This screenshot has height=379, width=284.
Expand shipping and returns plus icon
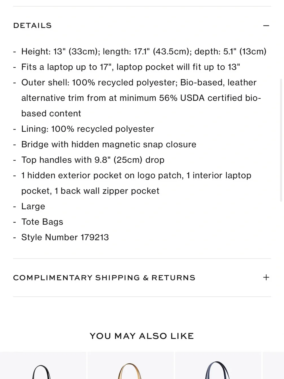click(266, 277)
